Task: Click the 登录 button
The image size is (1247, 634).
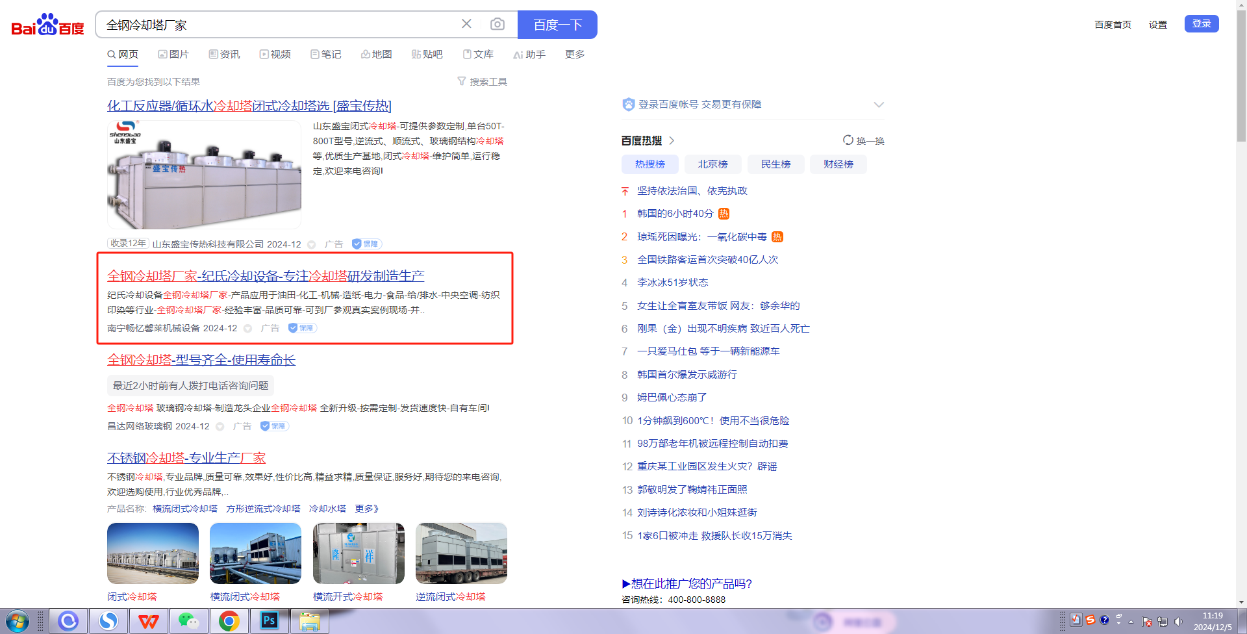Action: (x=1201, y=24)
